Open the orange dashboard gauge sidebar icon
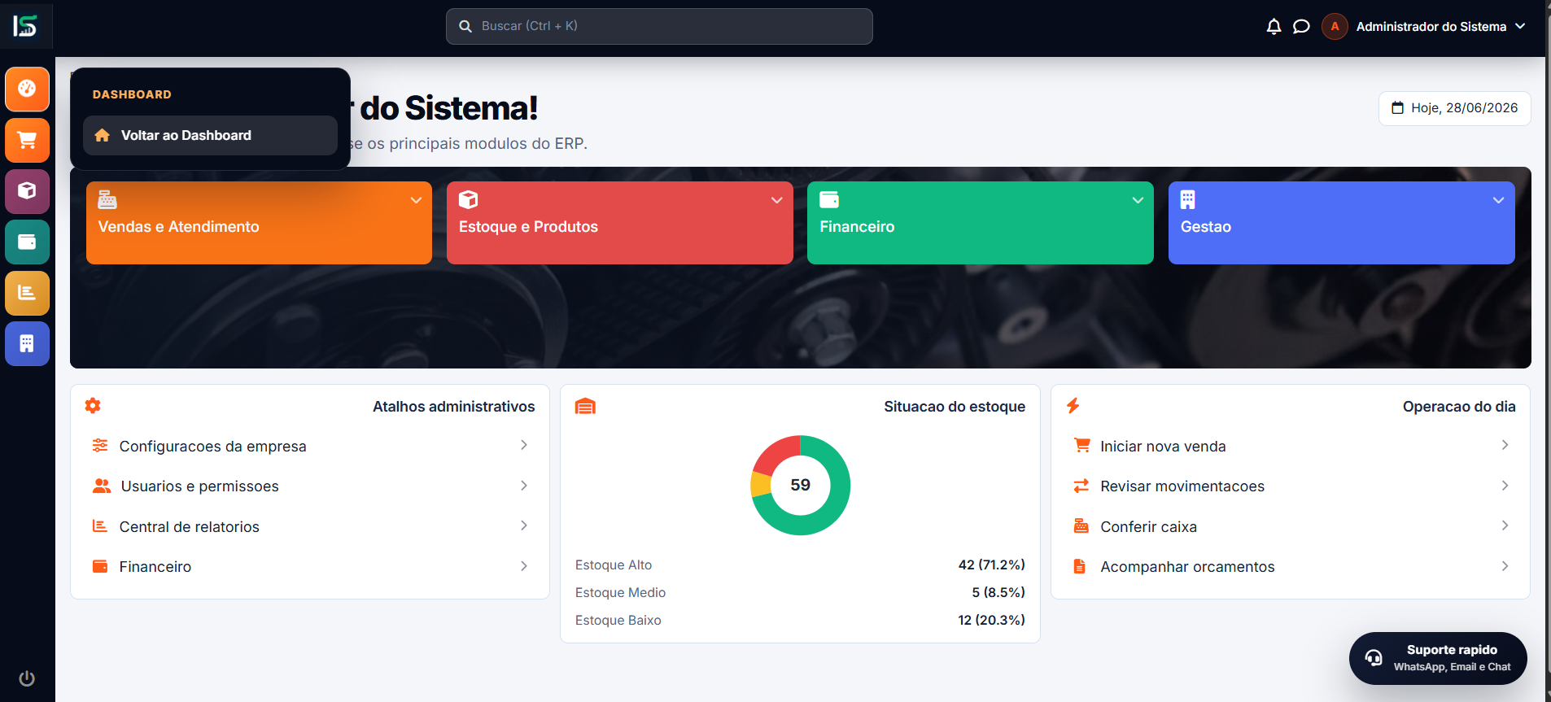Image resolution: width=1551 pixels, height=702 pixels. 27,89
